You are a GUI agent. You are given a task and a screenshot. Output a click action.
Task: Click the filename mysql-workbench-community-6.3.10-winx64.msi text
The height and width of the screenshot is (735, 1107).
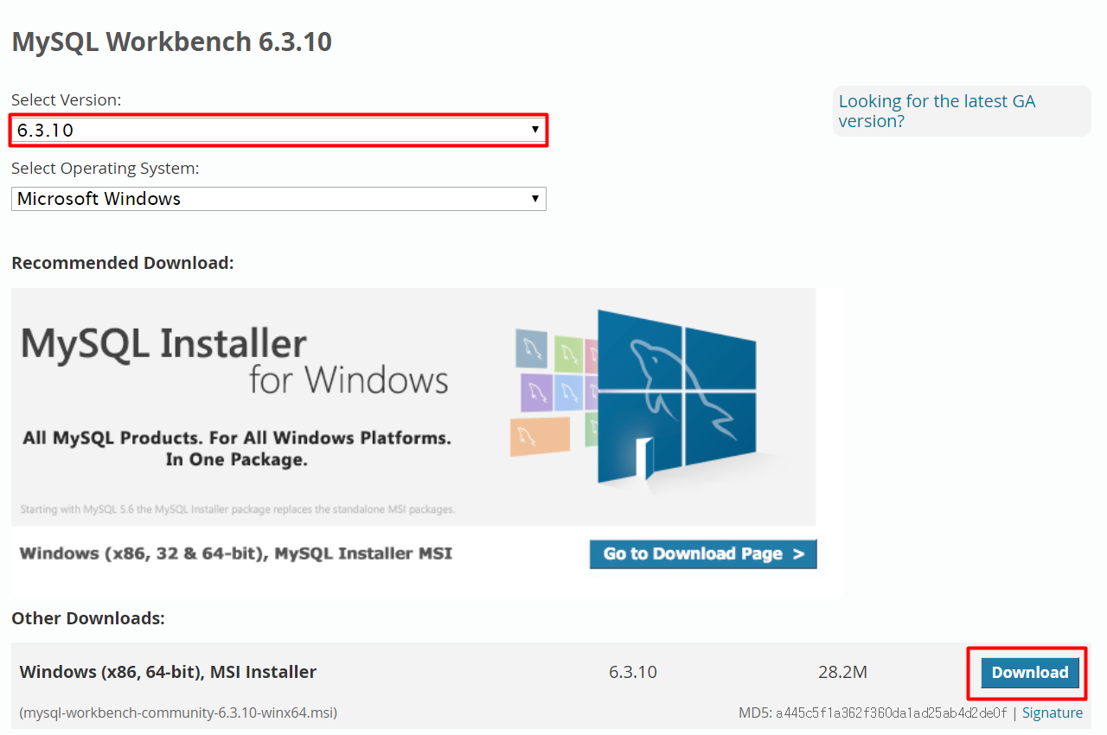tap(178, 713)
